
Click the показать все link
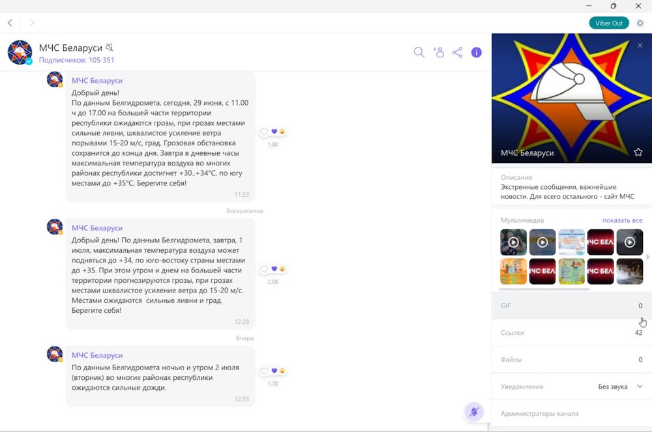click(x=622, y=220)
